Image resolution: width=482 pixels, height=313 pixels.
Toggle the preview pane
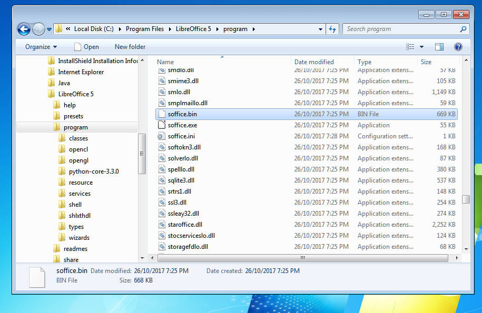coord(439,47)
